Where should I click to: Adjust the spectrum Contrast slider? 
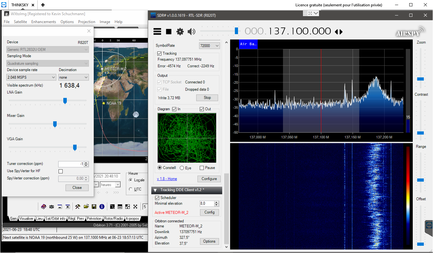[x=420, y=133]
